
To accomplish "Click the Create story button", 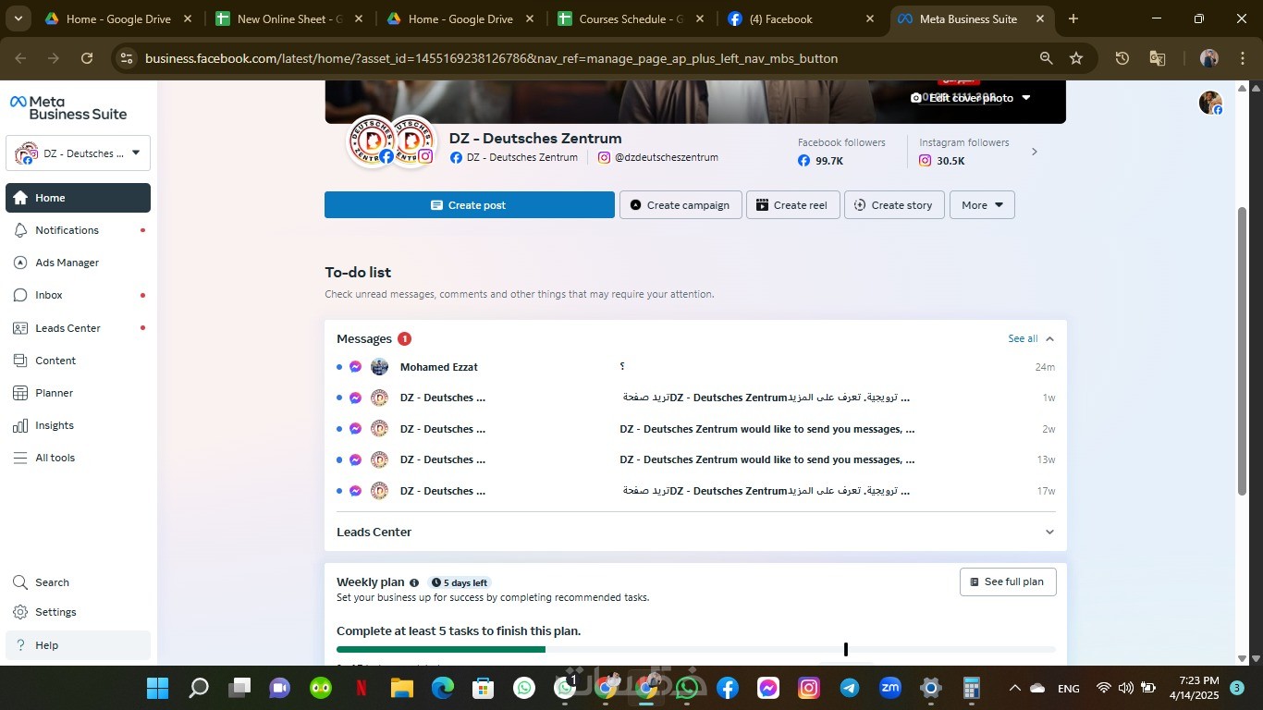I will click(894, 205).
